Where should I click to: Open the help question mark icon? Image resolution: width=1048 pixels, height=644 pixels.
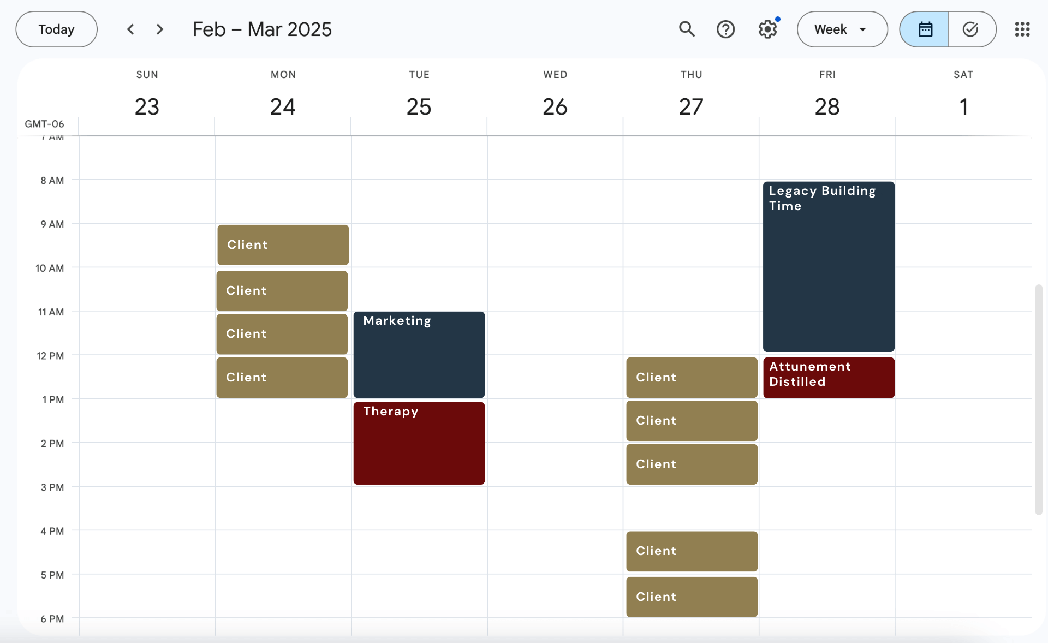pyautogui.click(x=725, y=29)
